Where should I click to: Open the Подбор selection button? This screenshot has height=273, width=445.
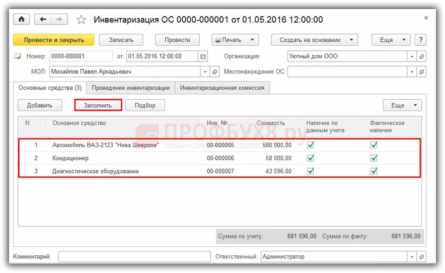point(145,105)
